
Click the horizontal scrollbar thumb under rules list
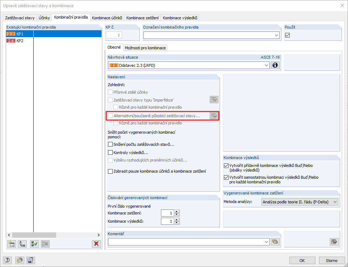coord(34,235)
